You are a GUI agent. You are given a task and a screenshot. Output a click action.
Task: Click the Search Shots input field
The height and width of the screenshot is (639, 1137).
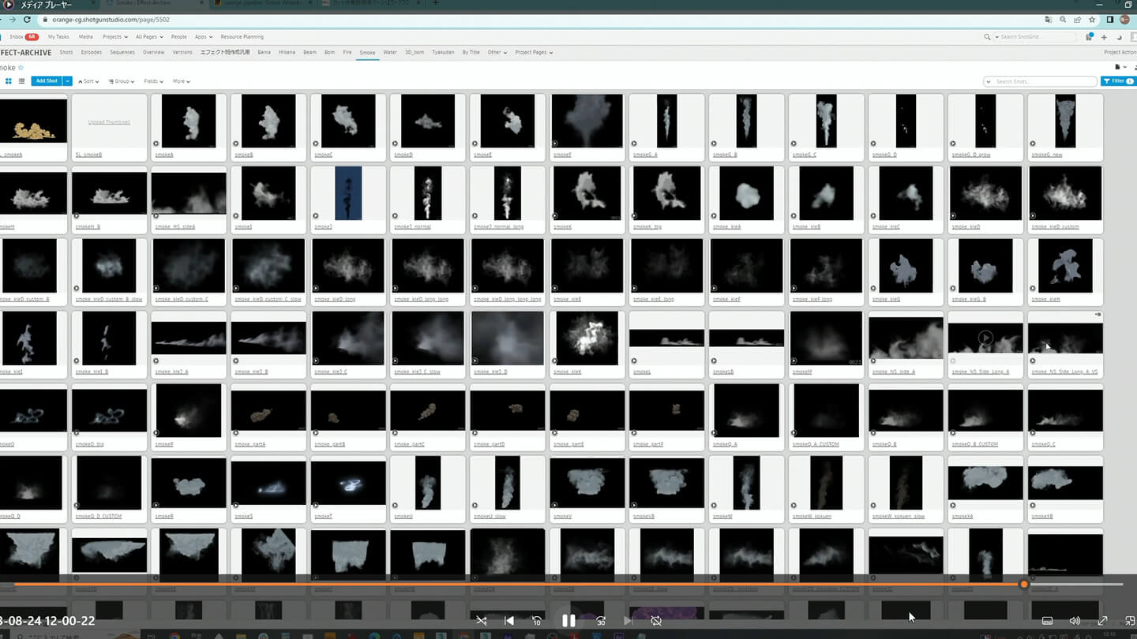(1041, 81)
